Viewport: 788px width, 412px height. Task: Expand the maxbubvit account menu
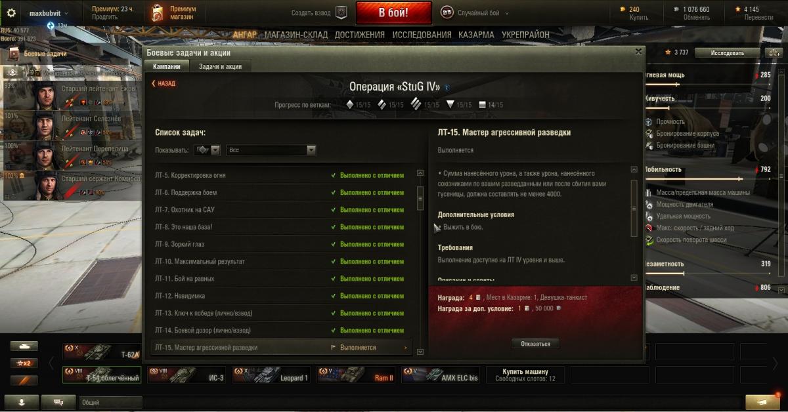click(49, 13)
